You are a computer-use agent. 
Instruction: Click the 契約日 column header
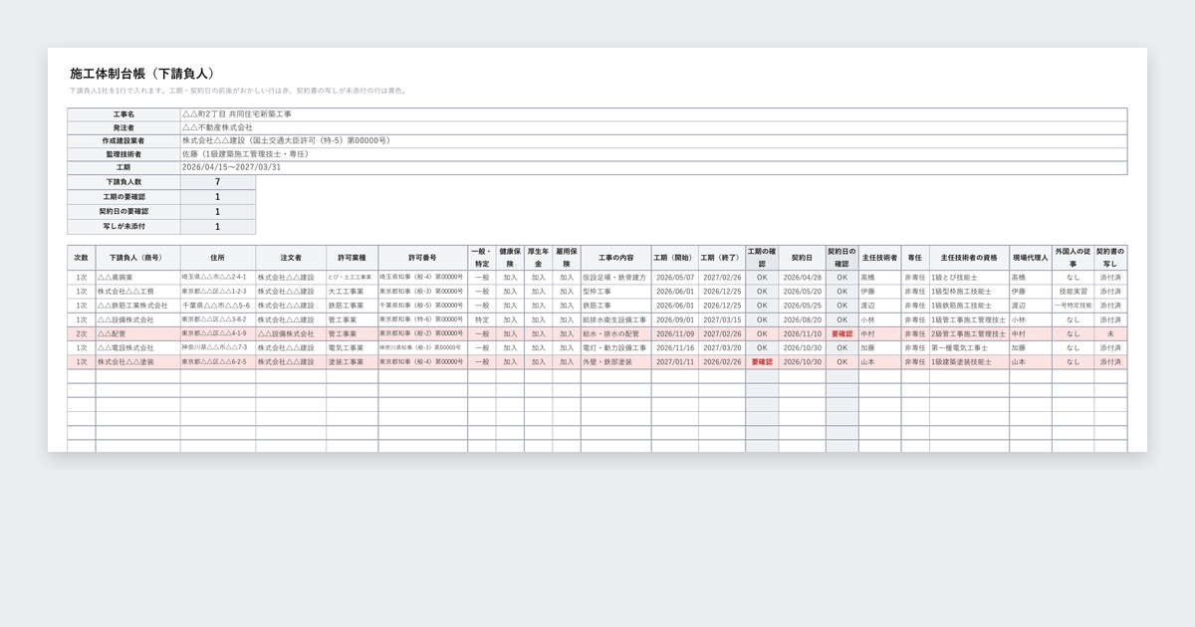[x=802, y=258]
